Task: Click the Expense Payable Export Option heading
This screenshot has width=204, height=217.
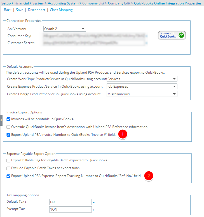Action: coord(31,154)
